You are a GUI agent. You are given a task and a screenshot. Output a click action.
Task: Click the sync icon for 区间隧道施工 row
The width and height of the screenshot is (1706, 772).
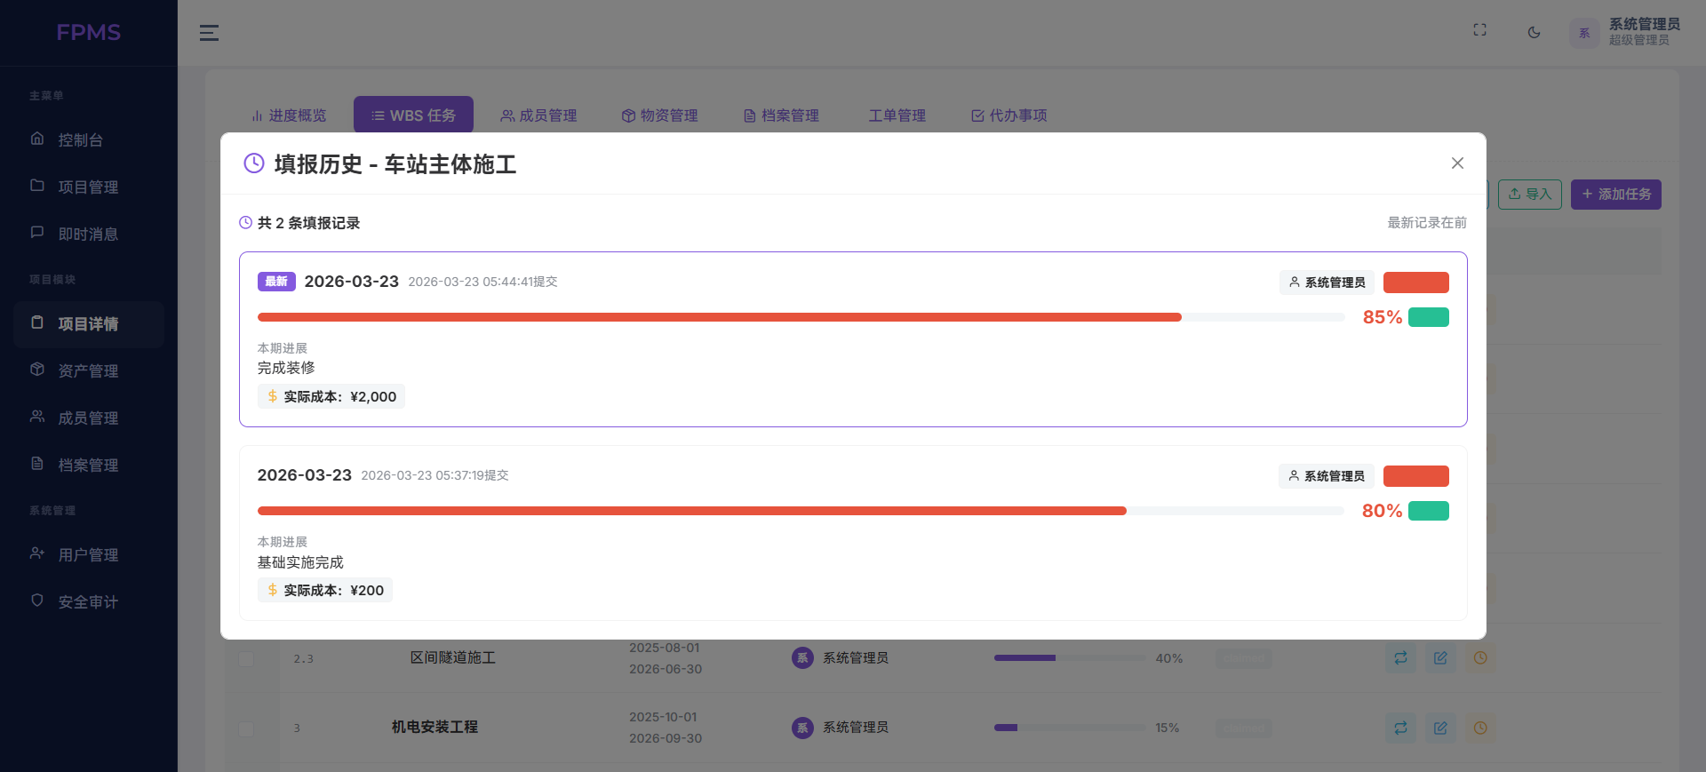point(1400,658)
